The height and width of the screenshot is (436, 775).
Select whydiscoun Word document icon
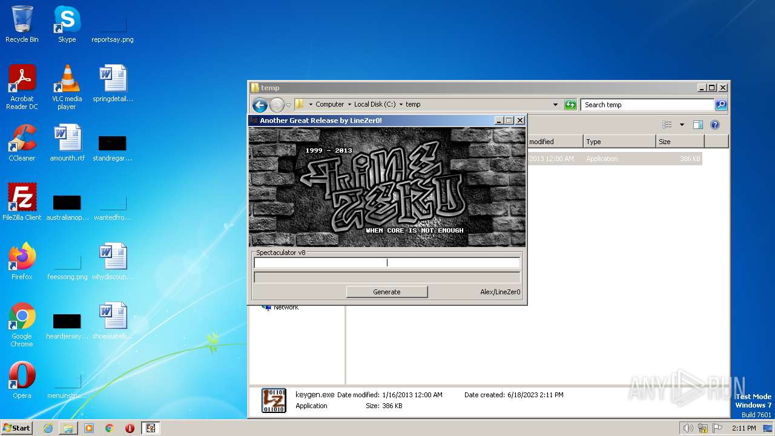click(x=113, y=262)
